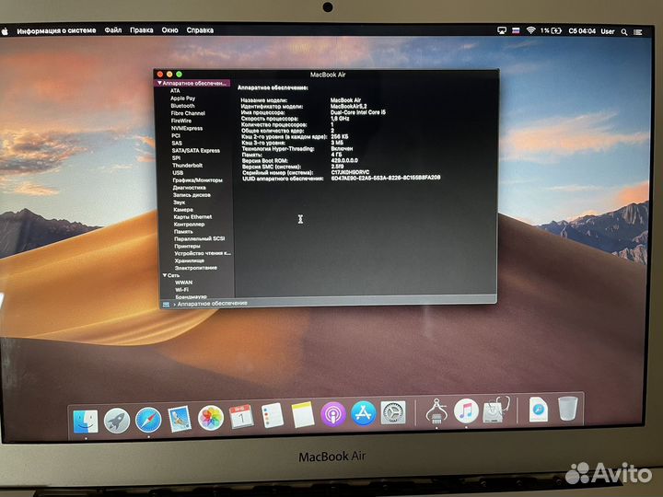This screenshot has height=497, width=663.
Task: Open the Информация о системе menu
Action: (x=56, y=30)
